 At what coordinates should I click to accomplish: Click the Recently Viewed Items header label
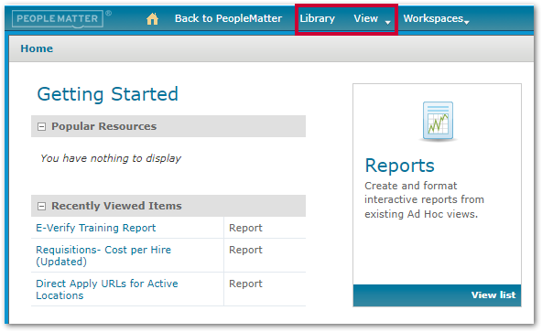116,206
